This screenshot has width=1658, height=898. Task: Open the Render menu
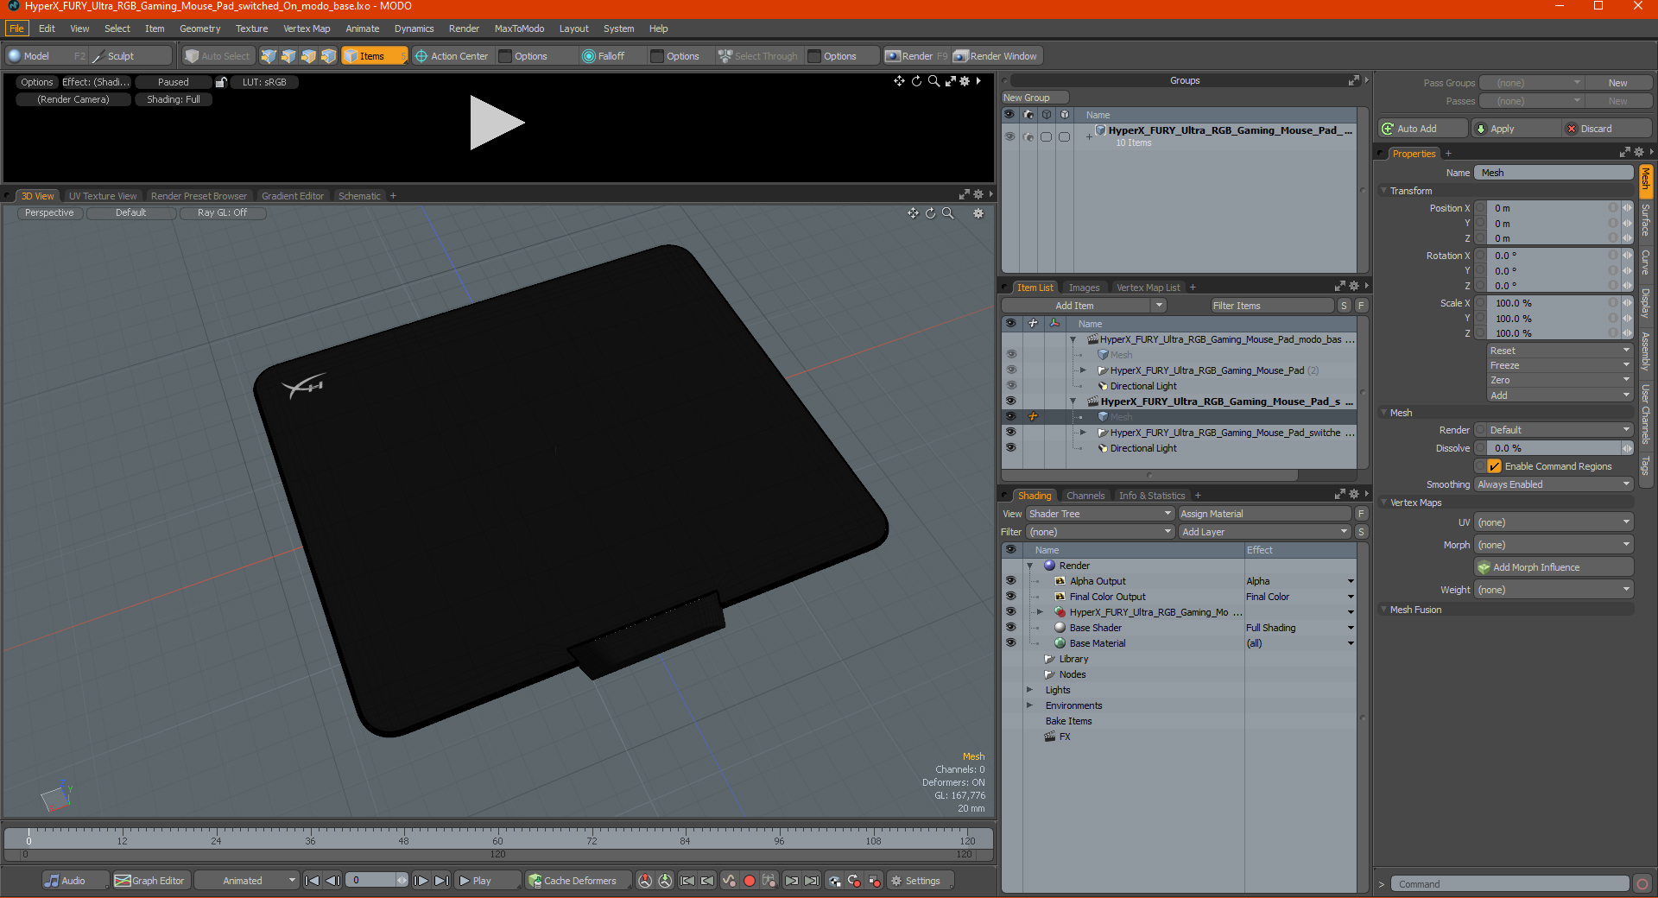[464, 28]
